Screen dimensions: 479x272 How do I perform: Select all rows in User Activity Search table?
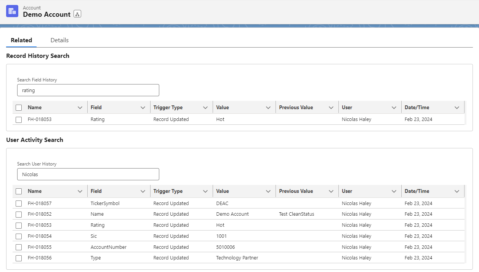[19, 191]
